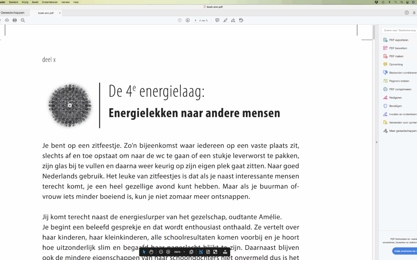Click Bluetooth icon in menu bar
This screenshot has height=260, width=417.
[389, 2]
